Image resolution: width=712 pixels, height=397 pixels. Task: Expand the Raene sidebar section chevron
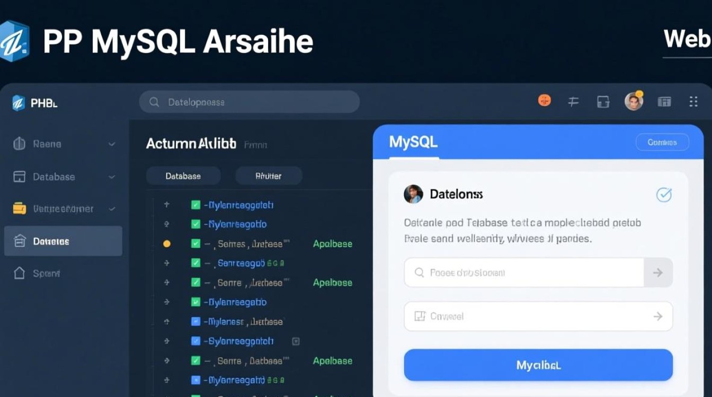pos(111,143)
